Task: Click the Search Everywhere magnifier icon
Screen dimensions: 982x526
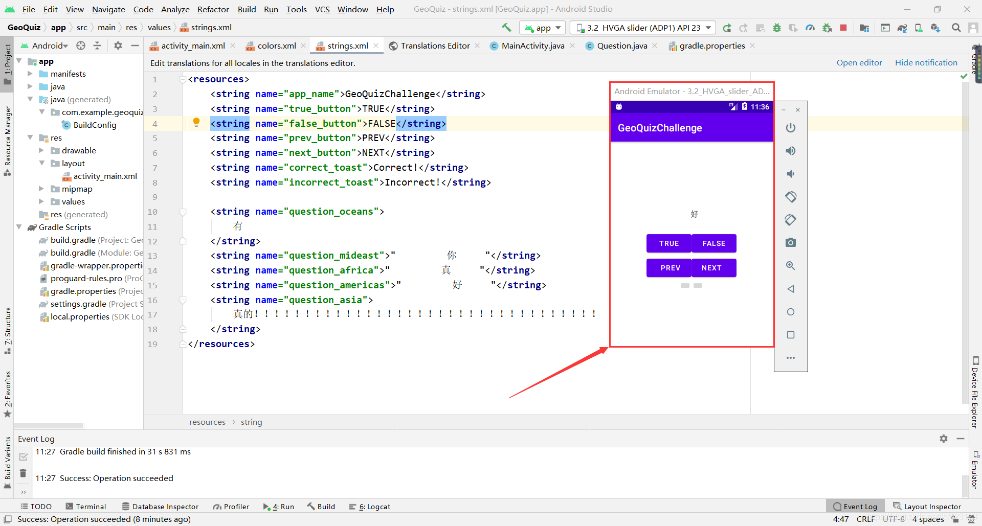Action: pyautogui.click(x=956, y=28)
